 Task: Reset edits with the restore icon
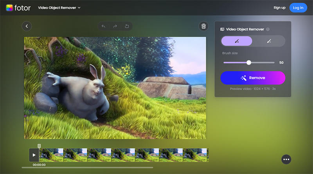[x=127, y=26]
